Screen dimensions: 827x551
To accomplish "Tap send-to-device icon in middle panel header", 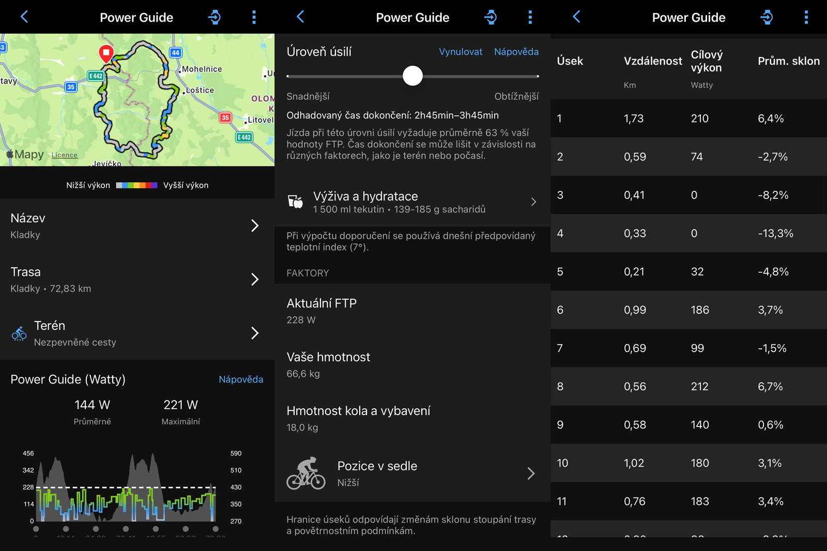I will point(490,18).
